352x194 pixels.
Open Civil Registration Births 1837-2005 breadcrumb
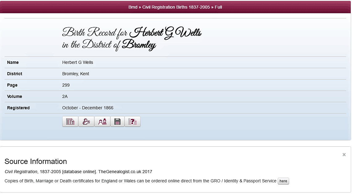tap(176, 7)
